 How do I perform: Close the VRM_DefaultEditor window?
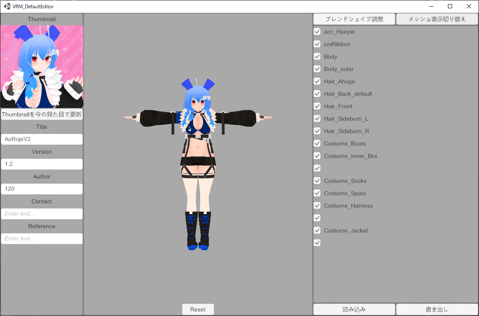[469, 6]
